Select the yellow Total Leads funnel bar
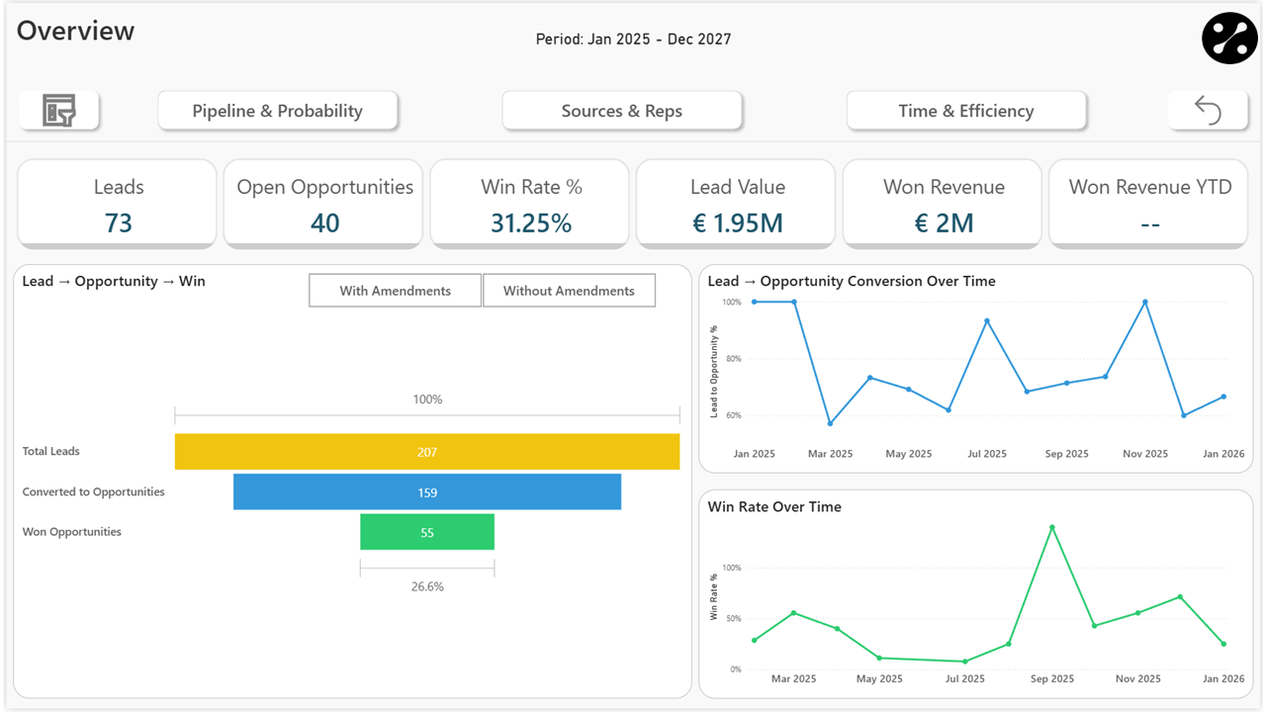The image size is (1266, 712). click(427, 451)
